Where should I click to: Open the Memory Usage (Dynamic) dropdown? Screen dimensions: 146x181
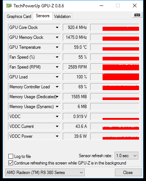(57, 107)
